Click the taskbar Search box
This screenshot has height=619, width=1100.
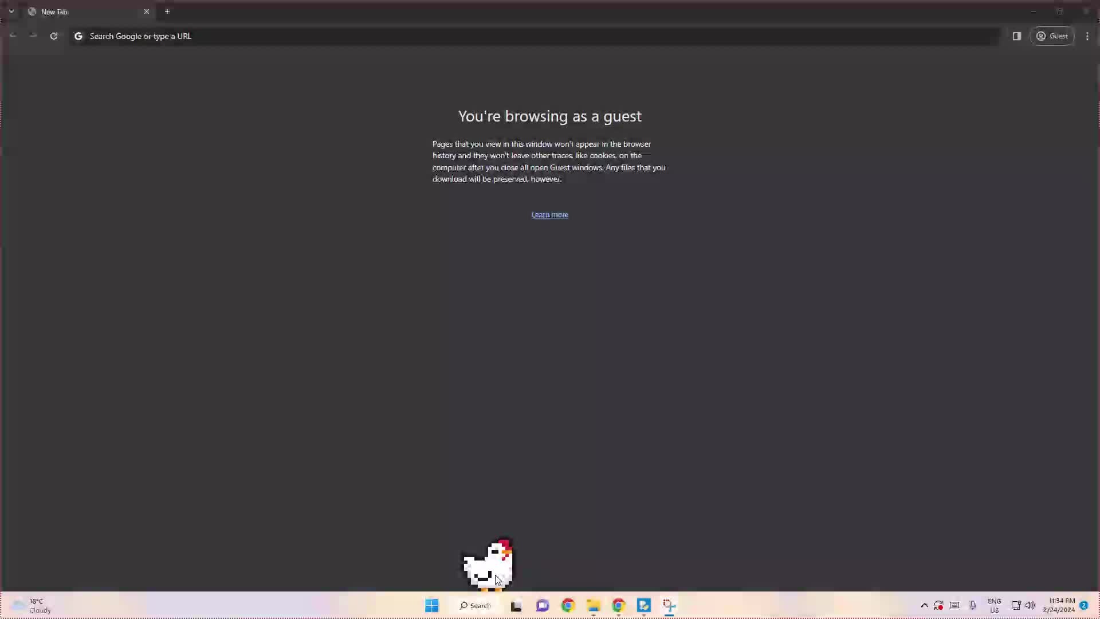pos(475,605)
